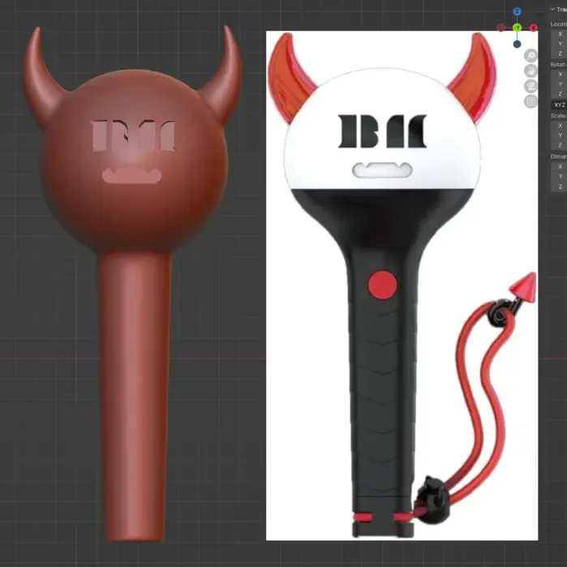Click the dark red negative X gizmo ball
Viewport: 567px width, 567px height.
point(500,28)
